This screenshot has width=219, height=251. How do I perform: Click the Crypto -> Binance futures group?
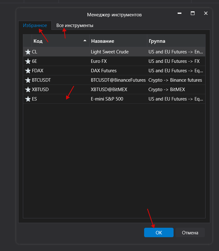(x=175, y=80)
